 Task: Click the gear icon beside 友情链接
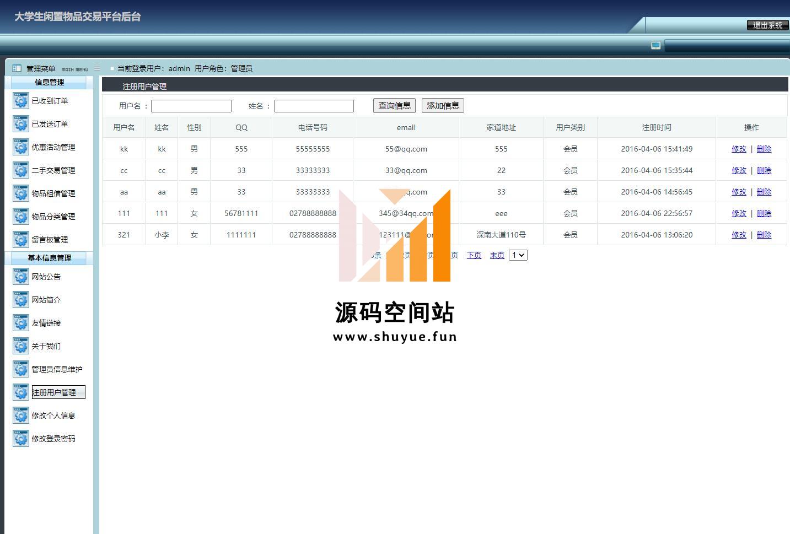20,323
